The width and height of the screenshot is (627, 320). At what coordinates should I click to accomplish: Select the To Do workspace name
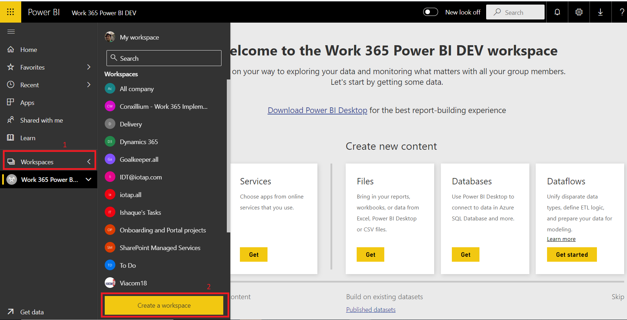[128, 265]
